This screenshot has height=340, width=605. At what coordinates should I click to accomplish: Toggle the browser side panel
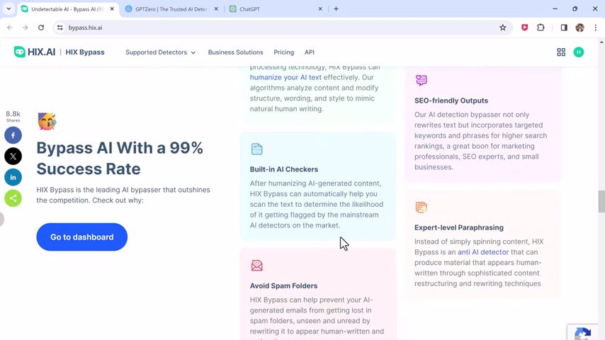pyautogui.click(x=564, y=28)
